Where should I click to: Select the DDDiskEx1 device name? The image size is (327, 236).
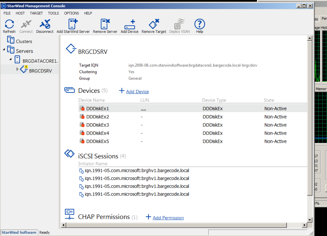click(x=98, y=109)
